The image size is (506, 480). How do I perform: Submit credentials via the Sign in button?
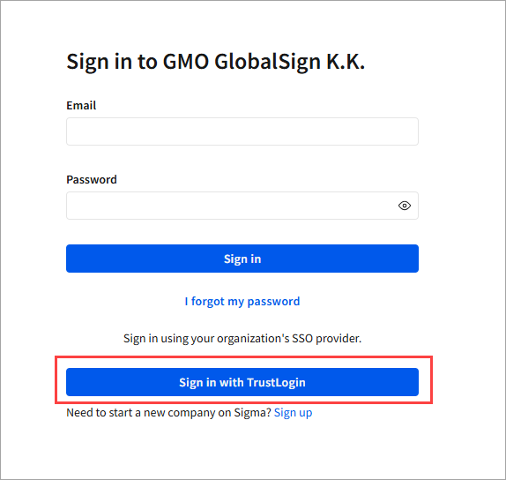242,259
